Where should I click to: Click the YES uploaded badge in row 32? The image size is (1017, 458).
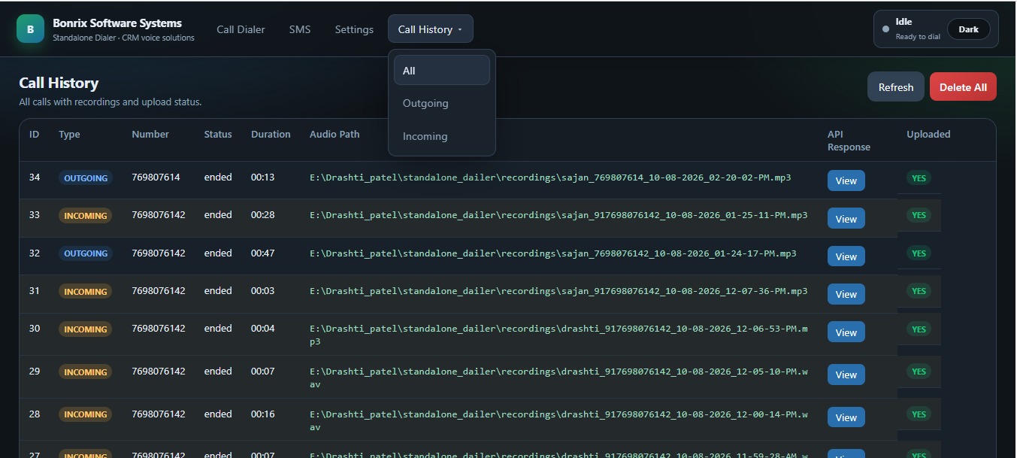919,253
